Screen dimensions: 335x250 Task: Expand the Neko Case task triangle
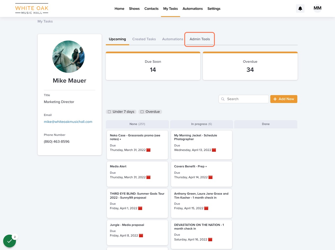[x=120, y=139]
